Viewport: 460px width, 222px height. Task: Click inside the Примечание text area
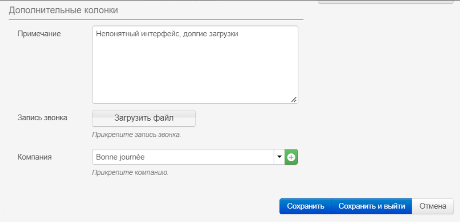click(x=195, y=65)
